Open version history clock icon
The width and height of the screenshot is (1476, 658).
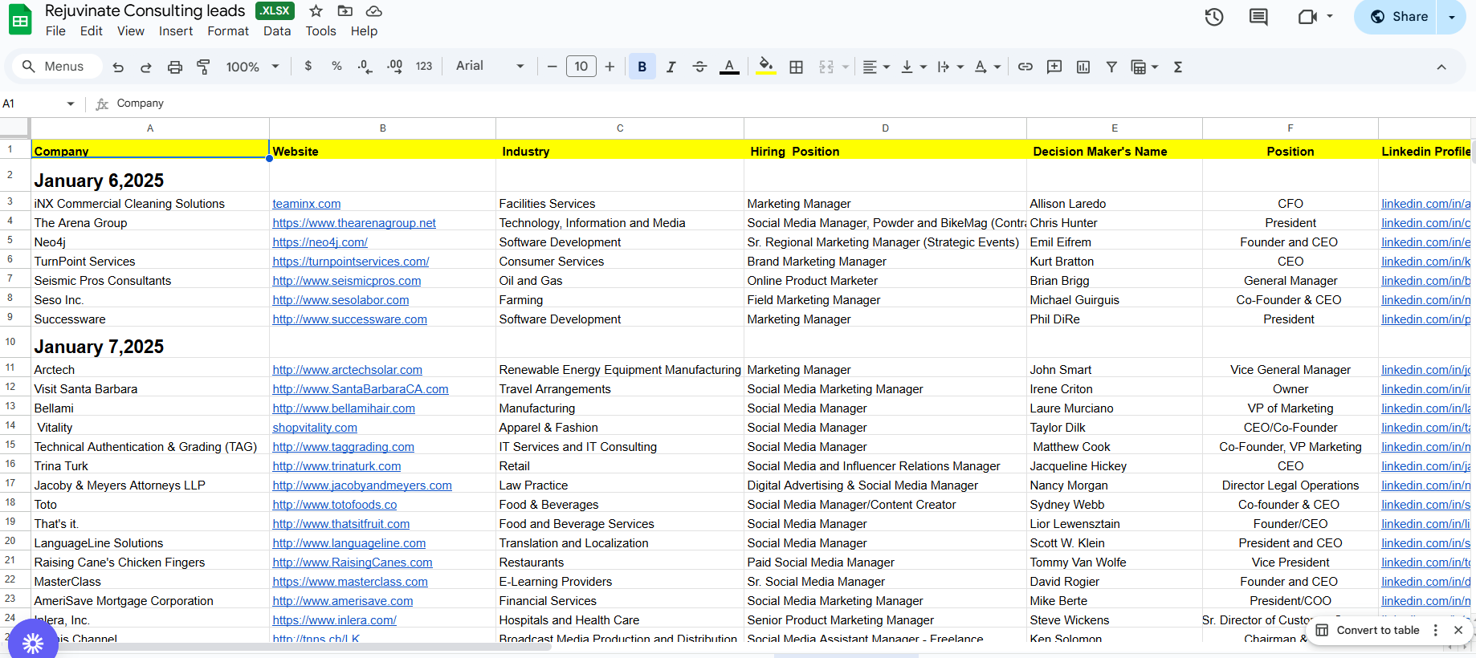[1213, 17]
